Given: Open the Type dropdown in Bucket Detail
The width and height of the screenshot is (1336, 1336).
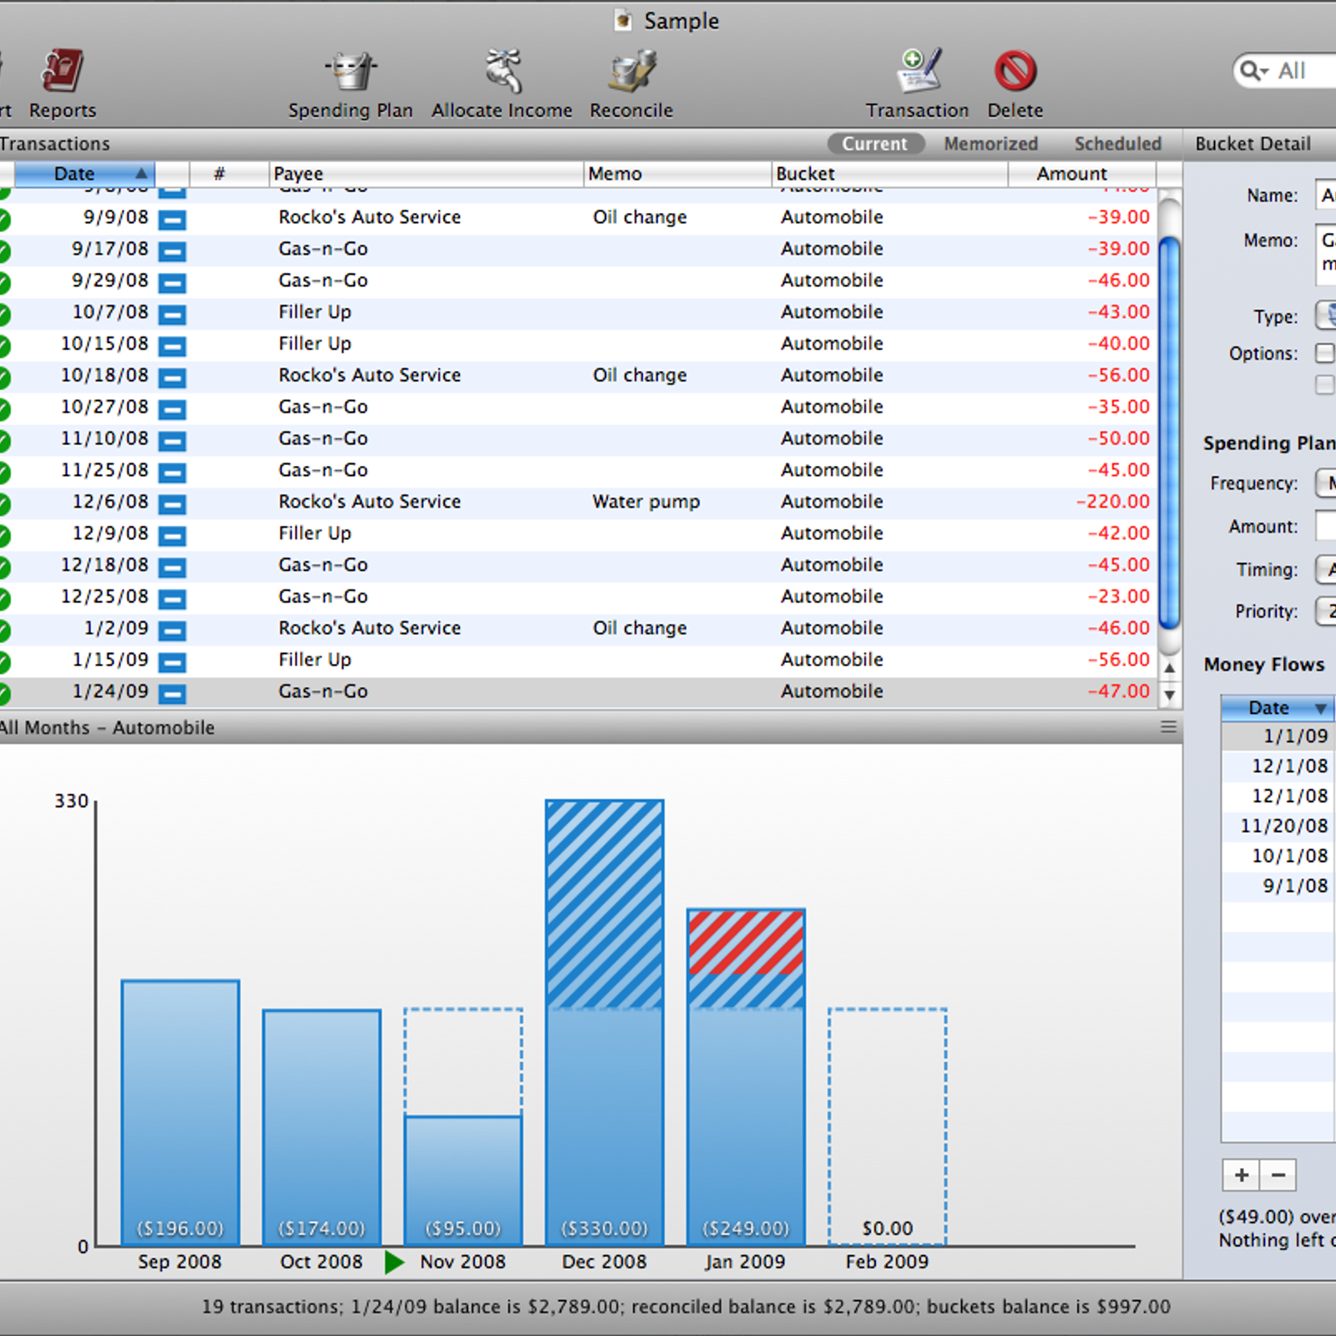Looking at the screenshot, I should pos(1326,316).
